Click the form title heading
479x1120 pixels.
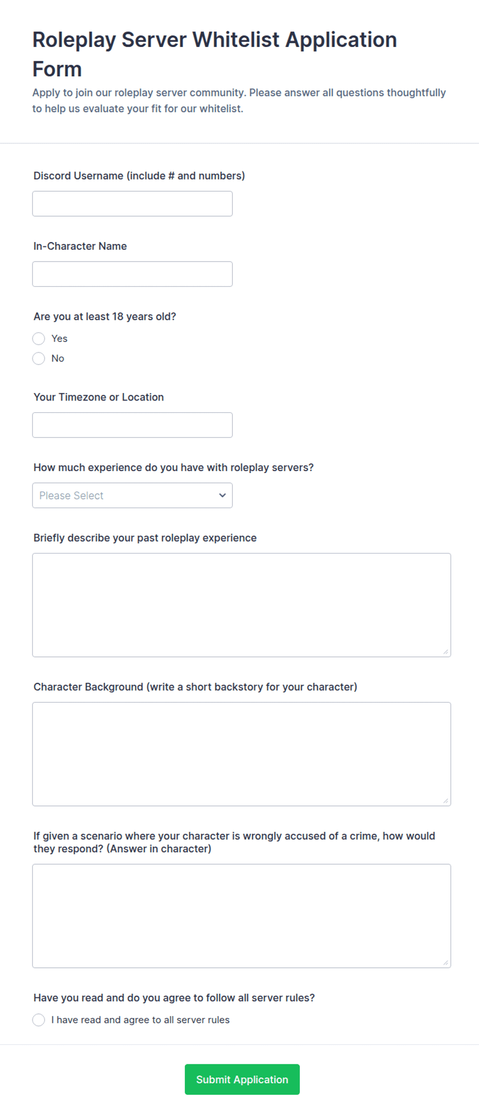click(215, 54)
